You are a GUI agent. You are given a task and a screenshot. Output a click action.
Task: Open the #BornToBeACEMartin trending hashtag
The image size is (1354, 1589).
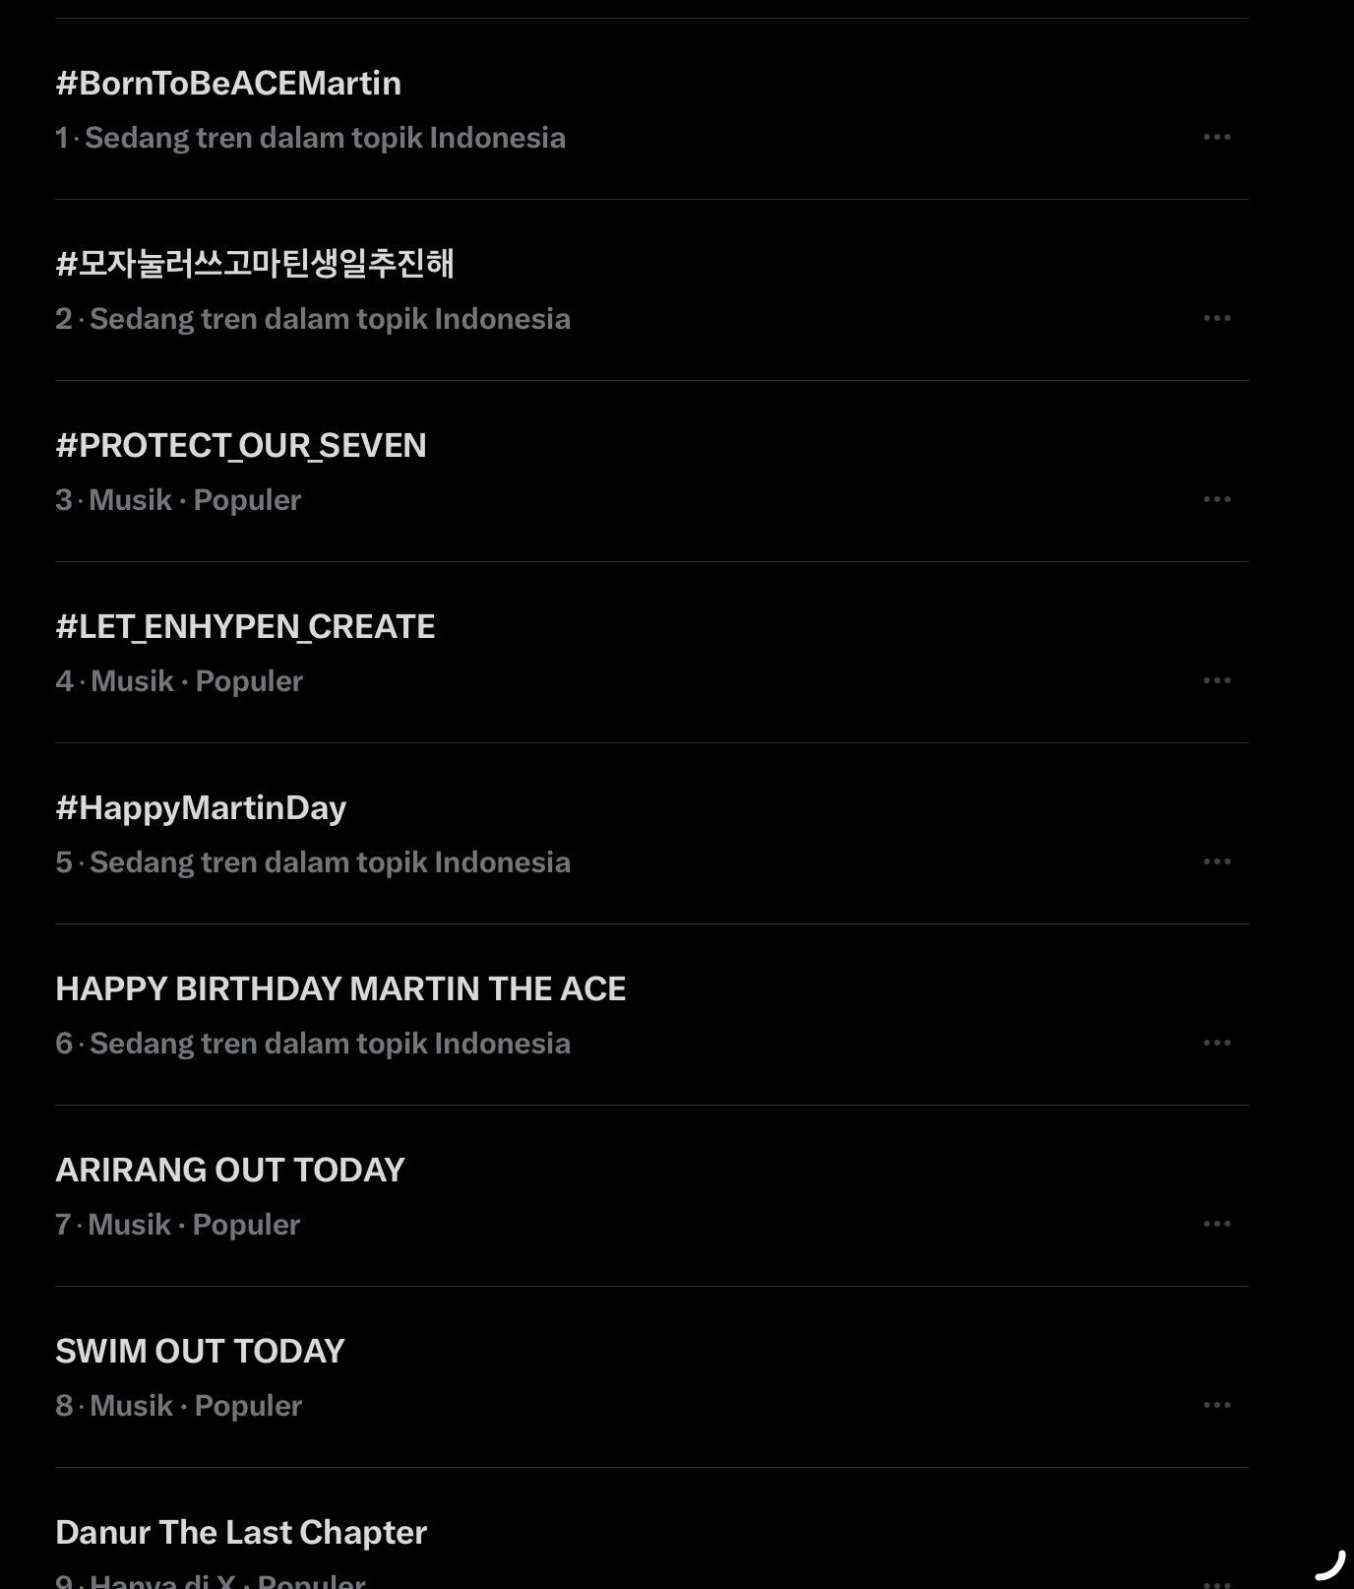(228, 84)
